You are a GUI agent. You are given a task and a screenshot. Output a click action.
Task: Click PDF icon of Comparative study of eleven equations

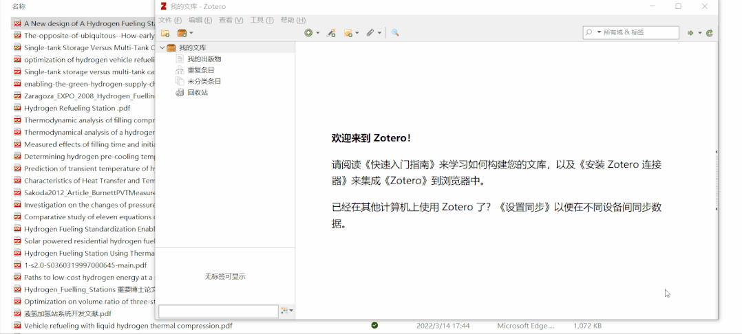(17, 217)
